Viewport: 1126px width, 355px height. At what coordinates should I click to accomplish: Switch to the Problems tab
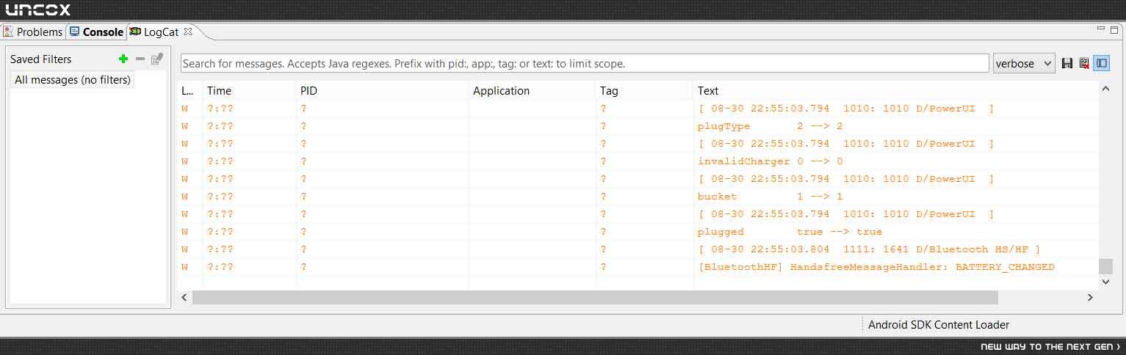tap(33, 32)
